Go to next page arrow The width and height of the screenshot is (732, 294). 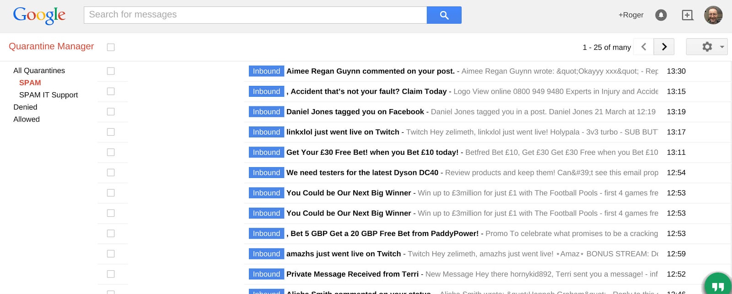664,47
